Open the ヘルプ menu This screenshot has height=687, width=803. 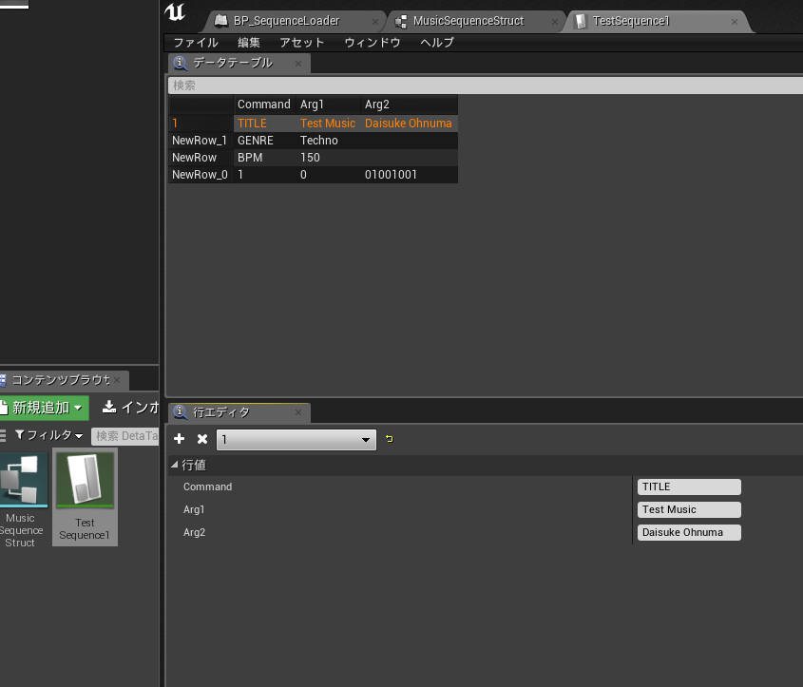point(437,43)
